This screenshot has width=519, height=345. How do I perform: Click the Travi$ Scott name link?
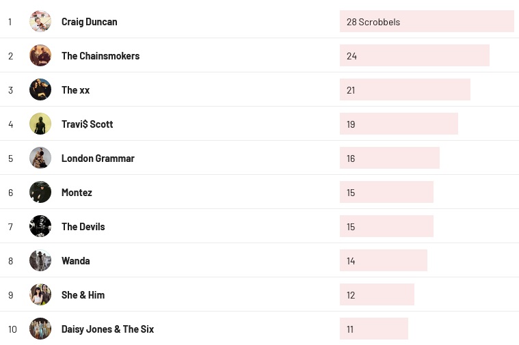pos(87,124)
